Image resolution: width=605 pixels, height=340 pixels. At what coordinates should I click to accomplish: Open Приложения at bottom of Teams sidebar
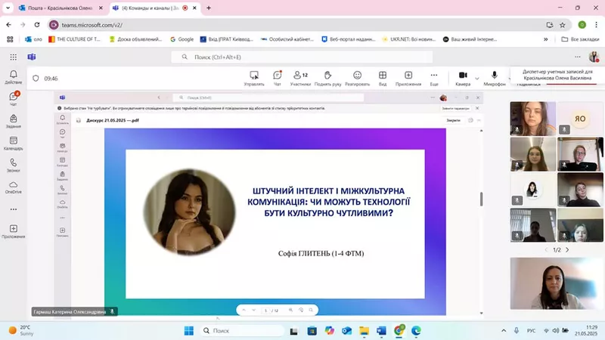(x=13, y=231)
